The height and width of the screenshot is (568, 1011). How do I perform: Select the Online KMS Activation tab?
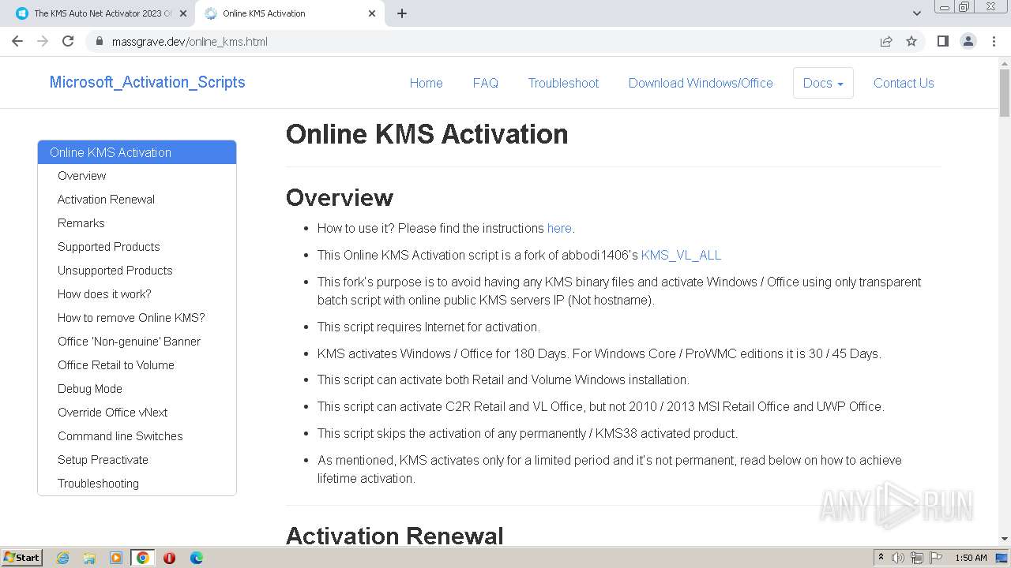click(290, 13)
